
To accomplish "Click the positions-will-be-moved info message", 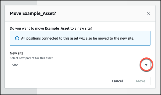I will pyautogui.click(x=78, y=38).
